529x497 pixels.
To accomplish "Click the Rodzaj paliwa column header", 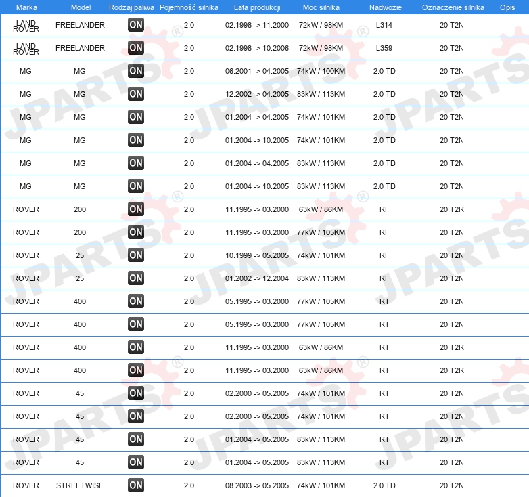I will pyautogui.click(x=131, y=7).
